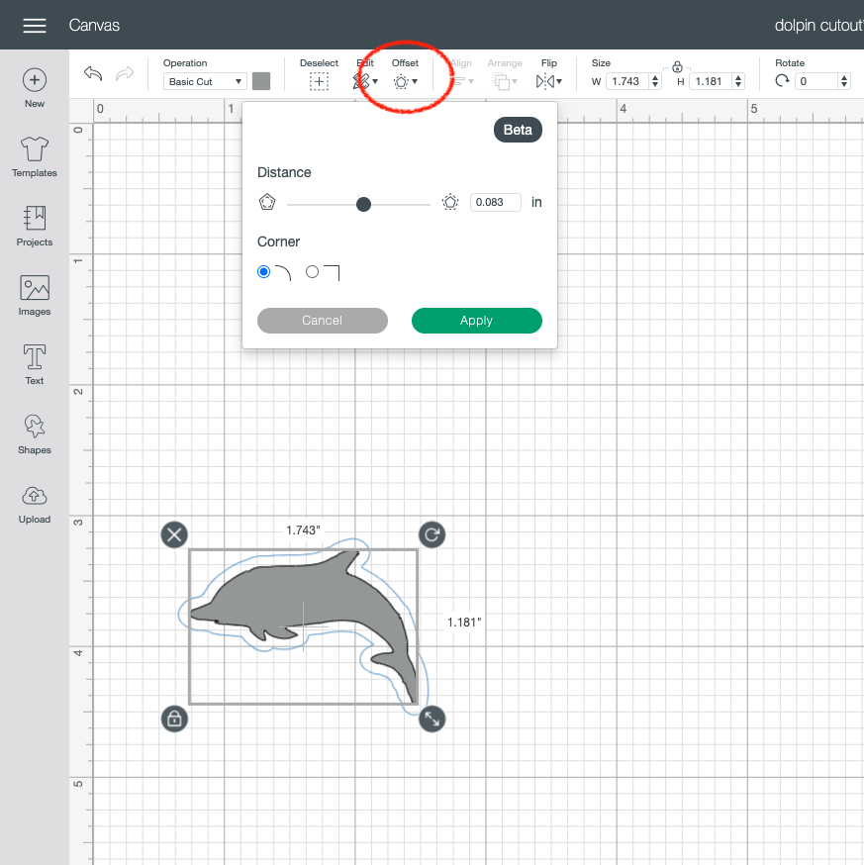Click the Canvas title

(x=94, y=26)
